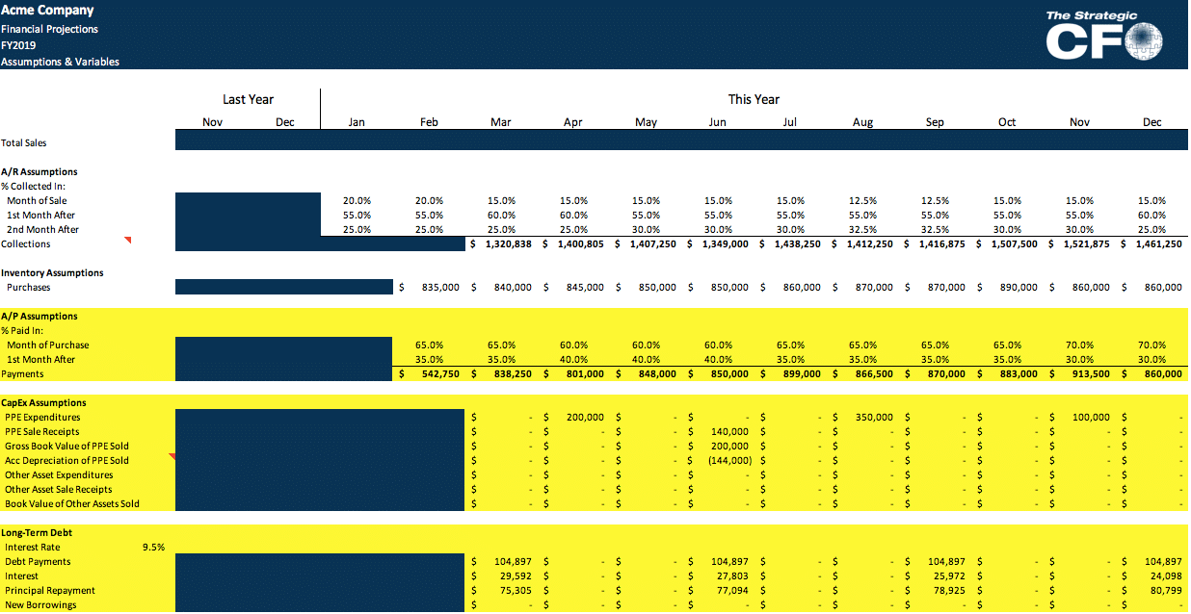Screen dimensions: 1191x614
Task: Select the Purchases row label
Action: [x=29, y=287]
